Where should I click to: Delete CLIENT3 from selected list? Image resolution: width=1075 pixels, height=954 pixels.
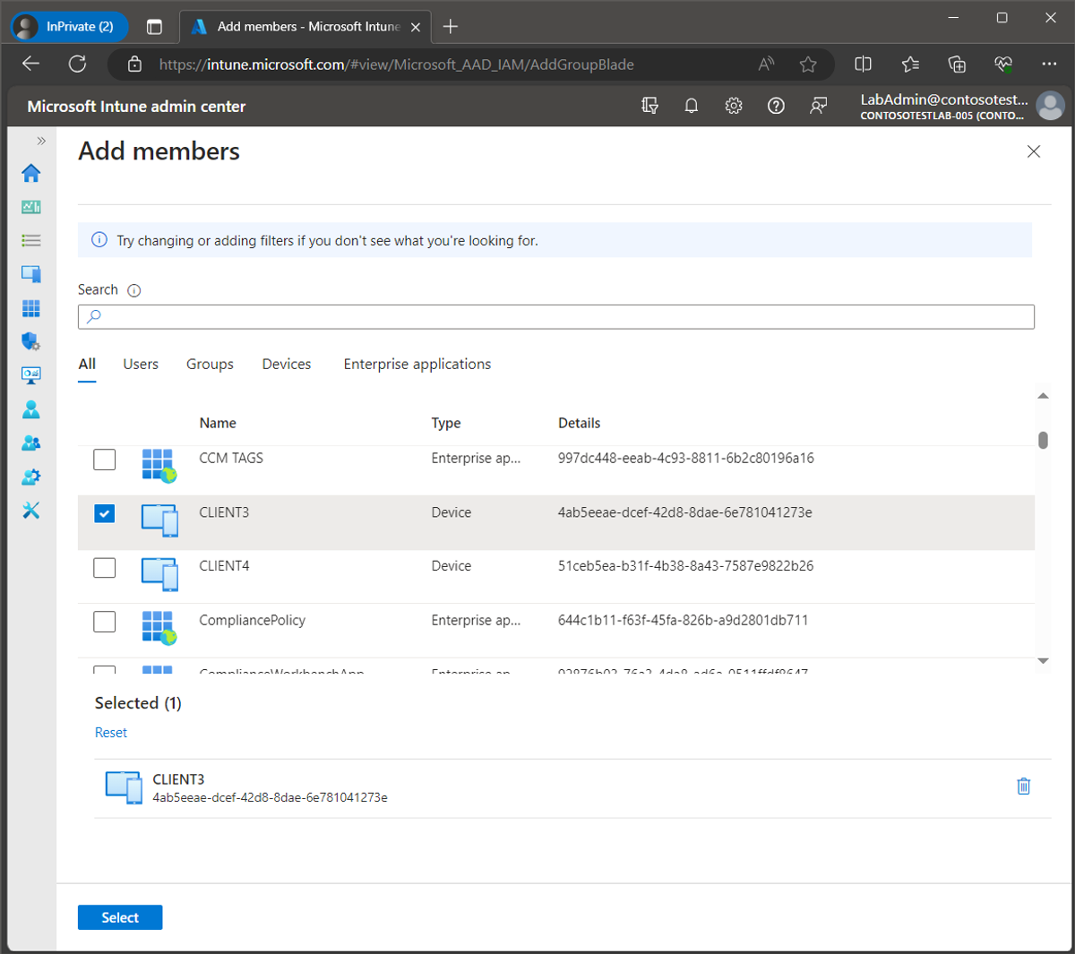click(x=1024, y=786)
